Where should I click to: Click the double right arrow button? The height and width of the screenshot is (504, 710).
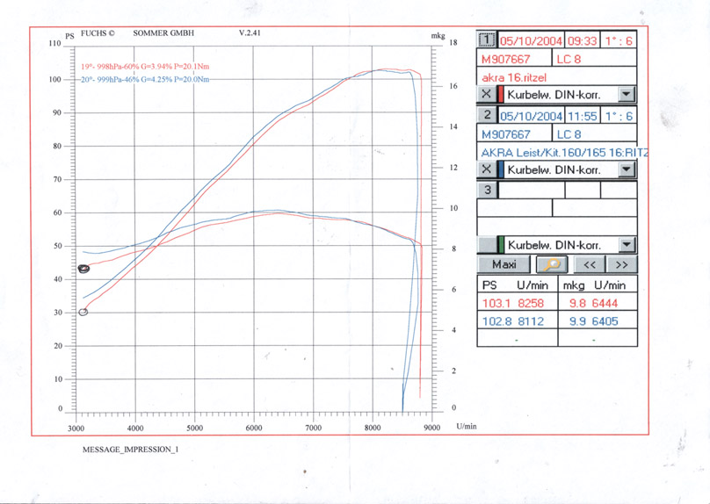[621, 264]
